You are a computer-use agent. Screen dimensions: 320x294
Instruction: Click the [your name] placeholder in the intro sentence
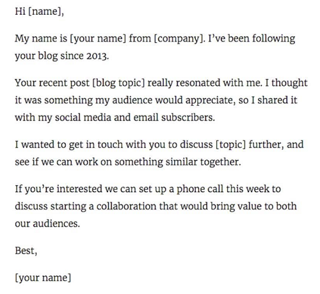tap(98, 38)
